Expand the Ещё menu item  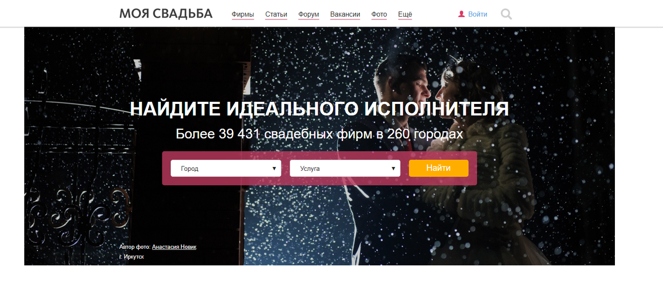(x=405, y=14)
